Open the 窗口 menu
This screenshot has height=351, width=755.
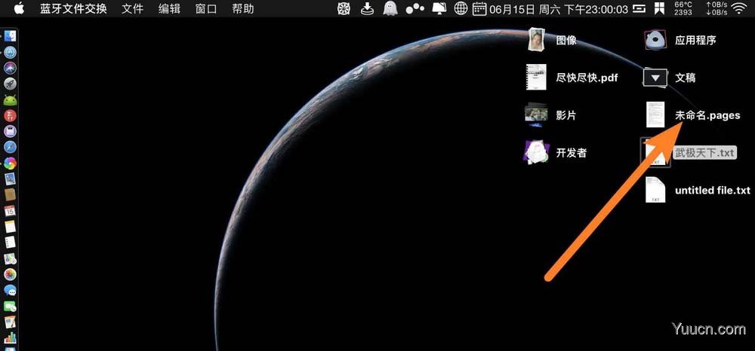[x=206, y=8]
